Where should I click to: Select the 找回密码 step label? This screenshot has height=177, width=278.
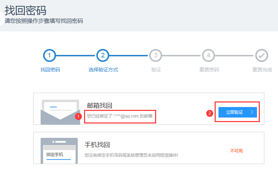coord(50,70)
